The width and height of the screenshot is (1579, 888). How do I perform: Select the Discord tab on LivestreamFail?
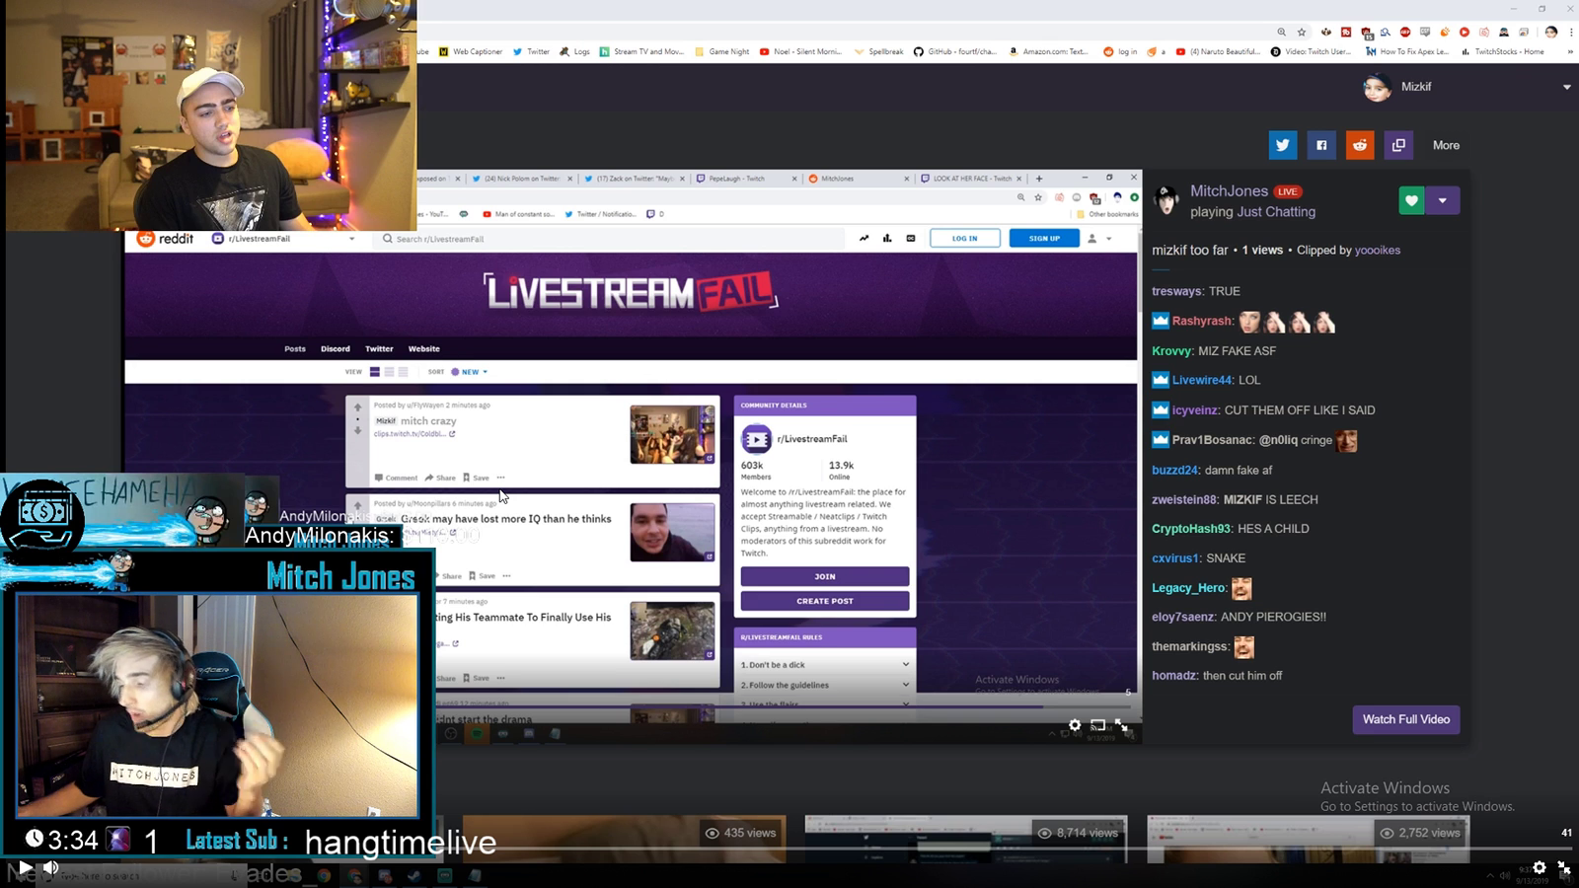point(336,349)
